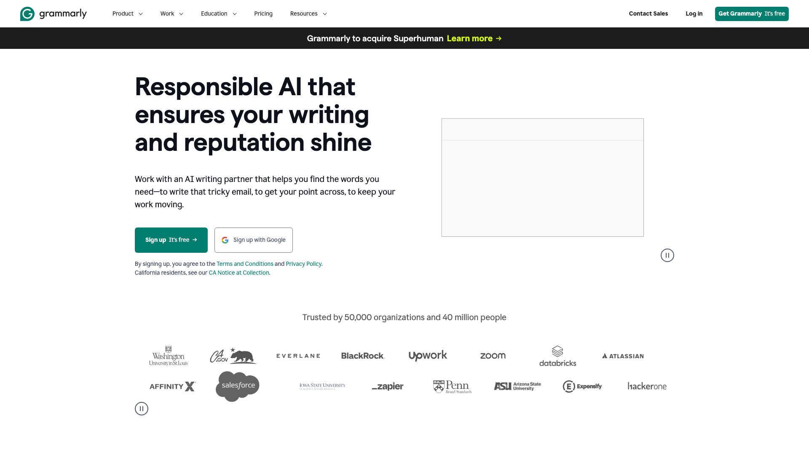Screen dimensions: 809x455
Task: Click the BlackRock logo
Action: (x=363, y=356)
